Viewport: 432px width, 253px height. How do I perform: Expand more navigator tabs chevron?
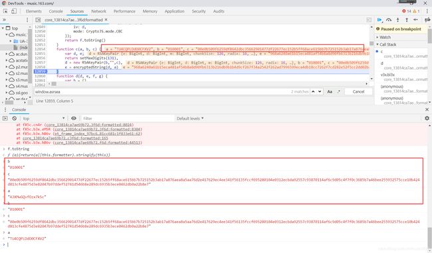pos(4,20)
